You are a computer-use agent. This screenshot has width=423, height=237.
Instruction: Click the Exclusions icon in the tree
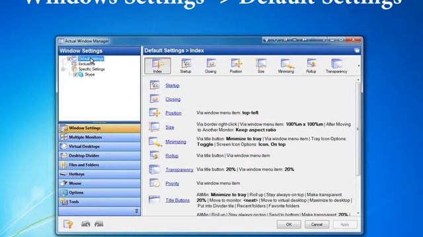(x=75, y=64)
